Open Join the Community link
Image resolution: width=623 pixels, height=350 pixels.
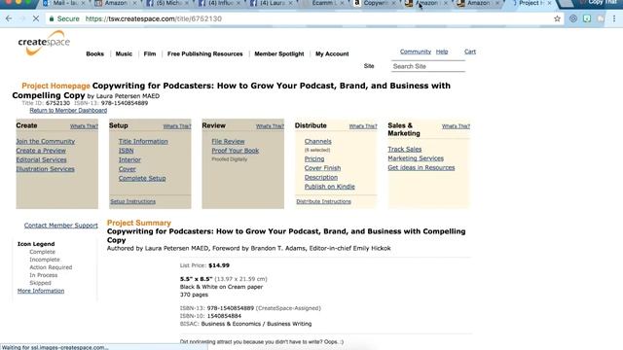click(46, 141)
